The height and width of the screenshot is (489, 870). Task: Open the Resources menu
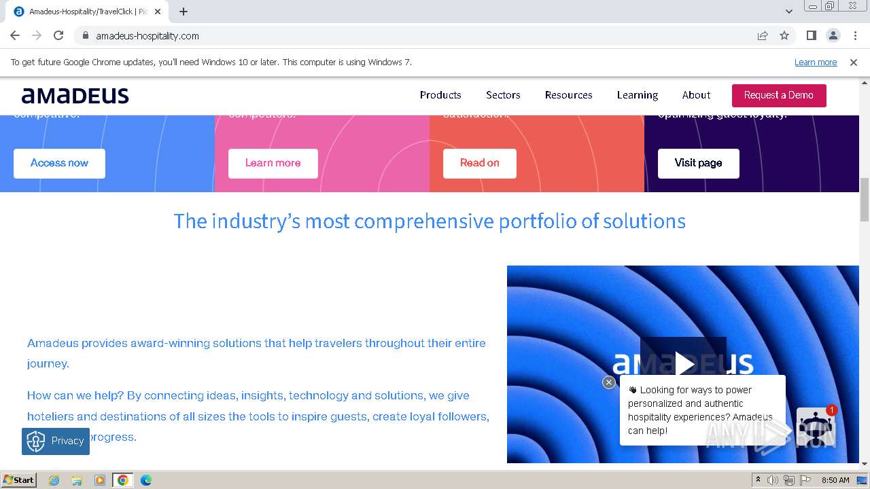click(569, 95)
